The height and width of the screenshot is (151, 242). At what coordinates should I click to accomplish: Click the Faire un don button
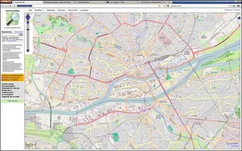point(12,101)
